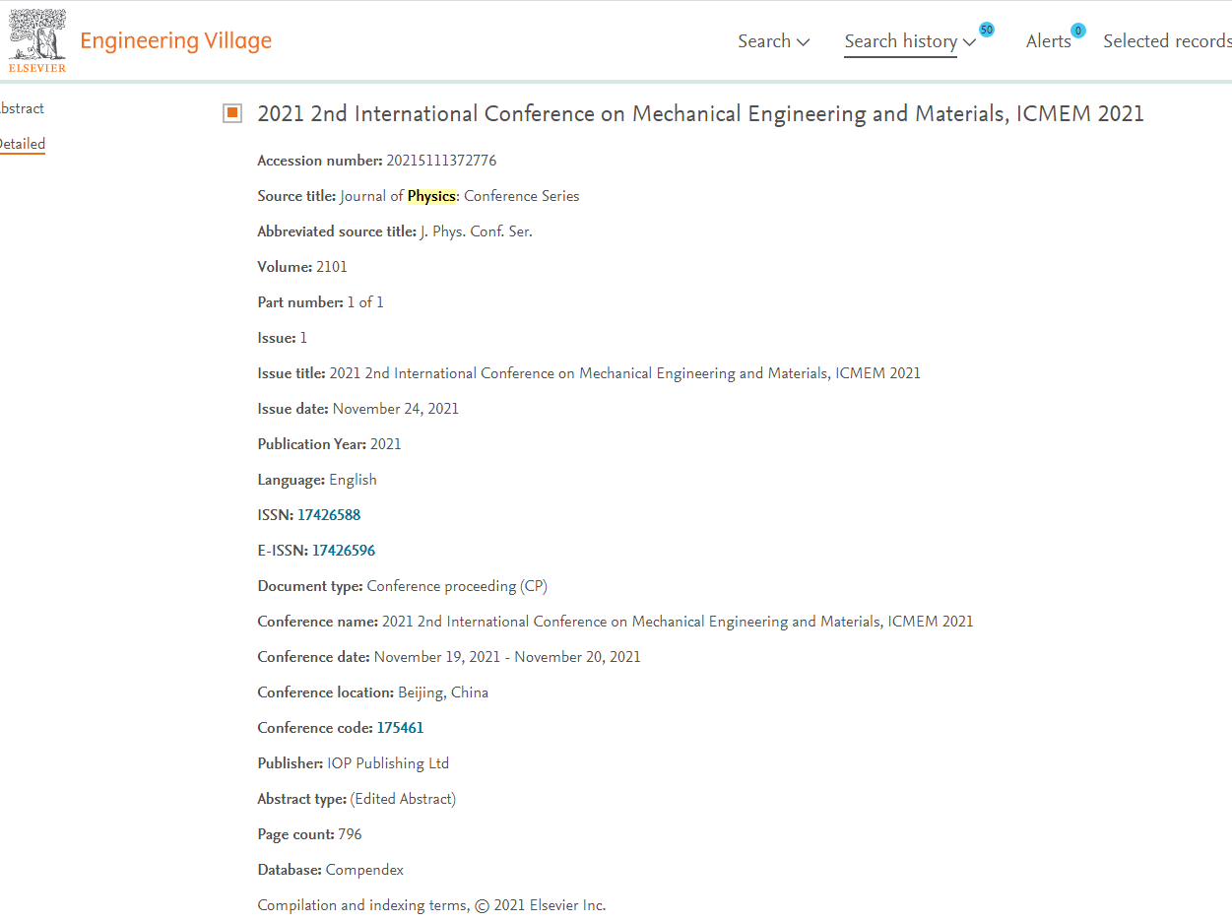
Task: Switch to the Abstract view tab
Action: (x=21, y=108)
